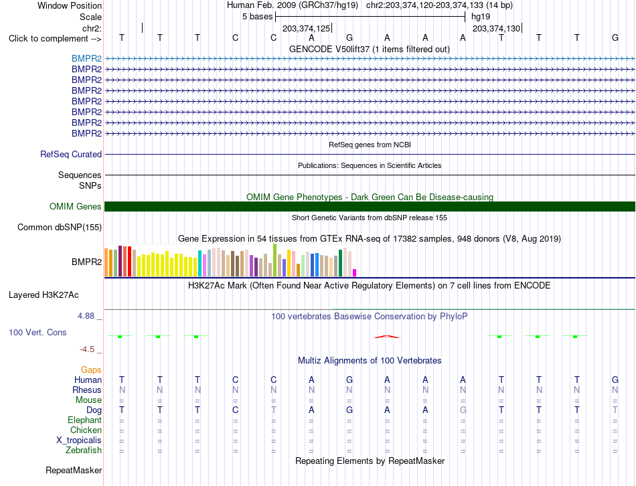Select the Dog species alignment label
The height and width of the screenshot is (486, 636).
tap(94, 410)
